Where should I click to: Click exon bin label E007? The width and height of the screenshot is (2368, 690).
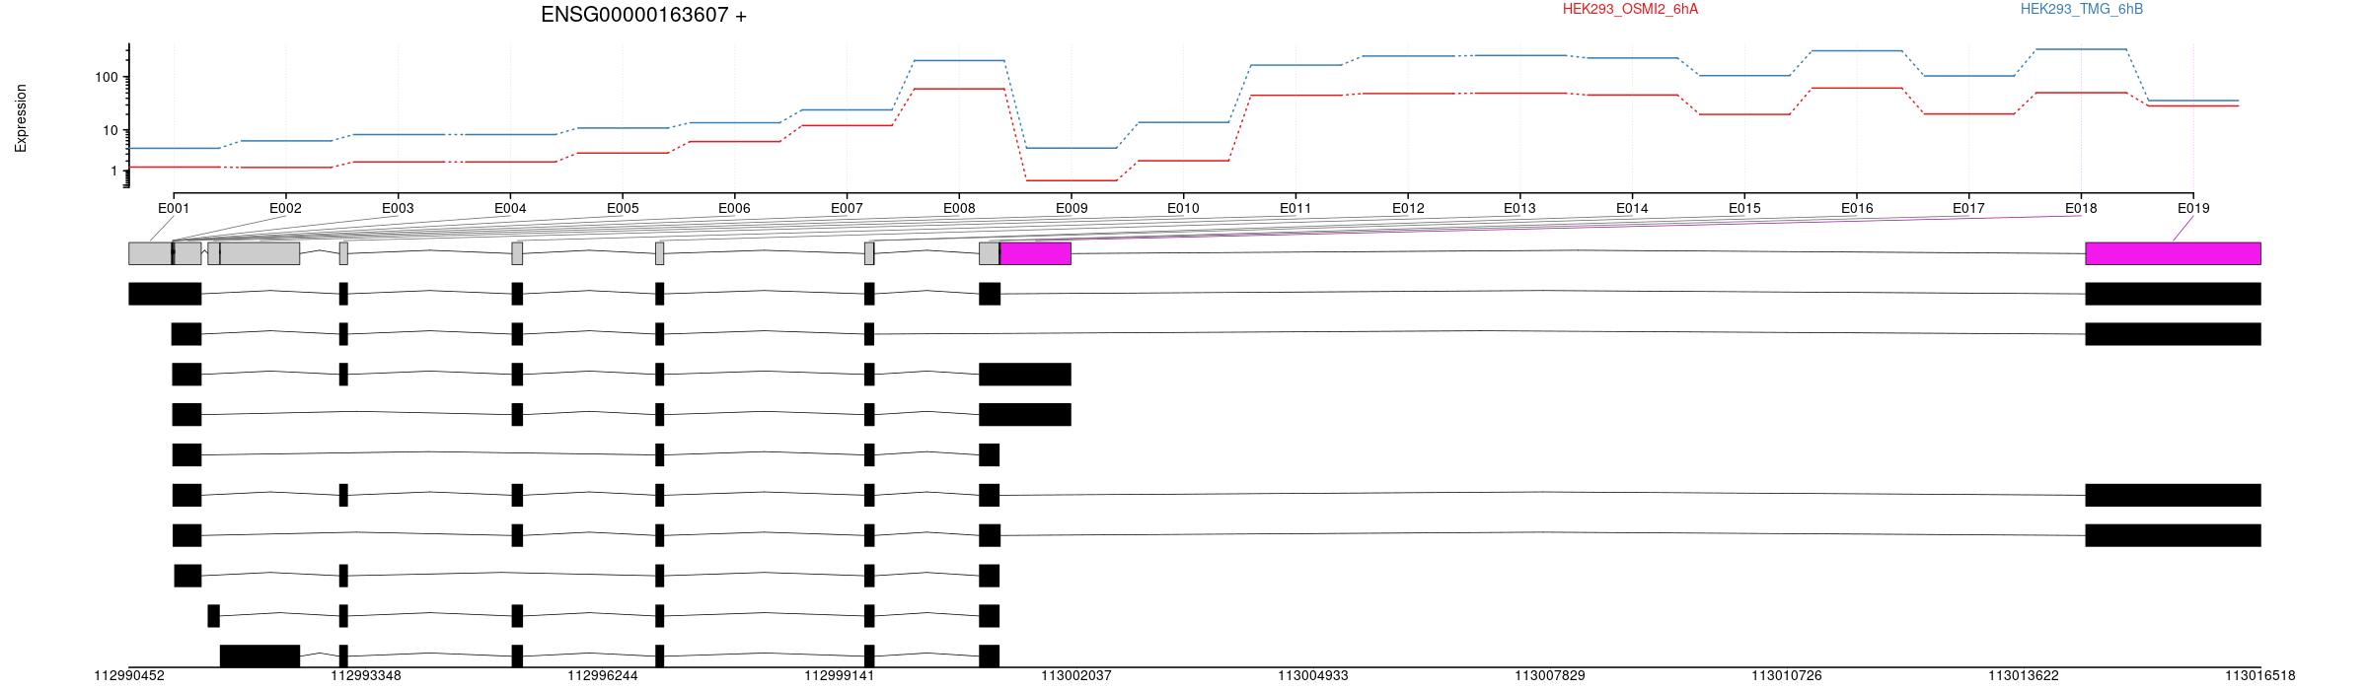pyautogui.click(x=847, y=208)
